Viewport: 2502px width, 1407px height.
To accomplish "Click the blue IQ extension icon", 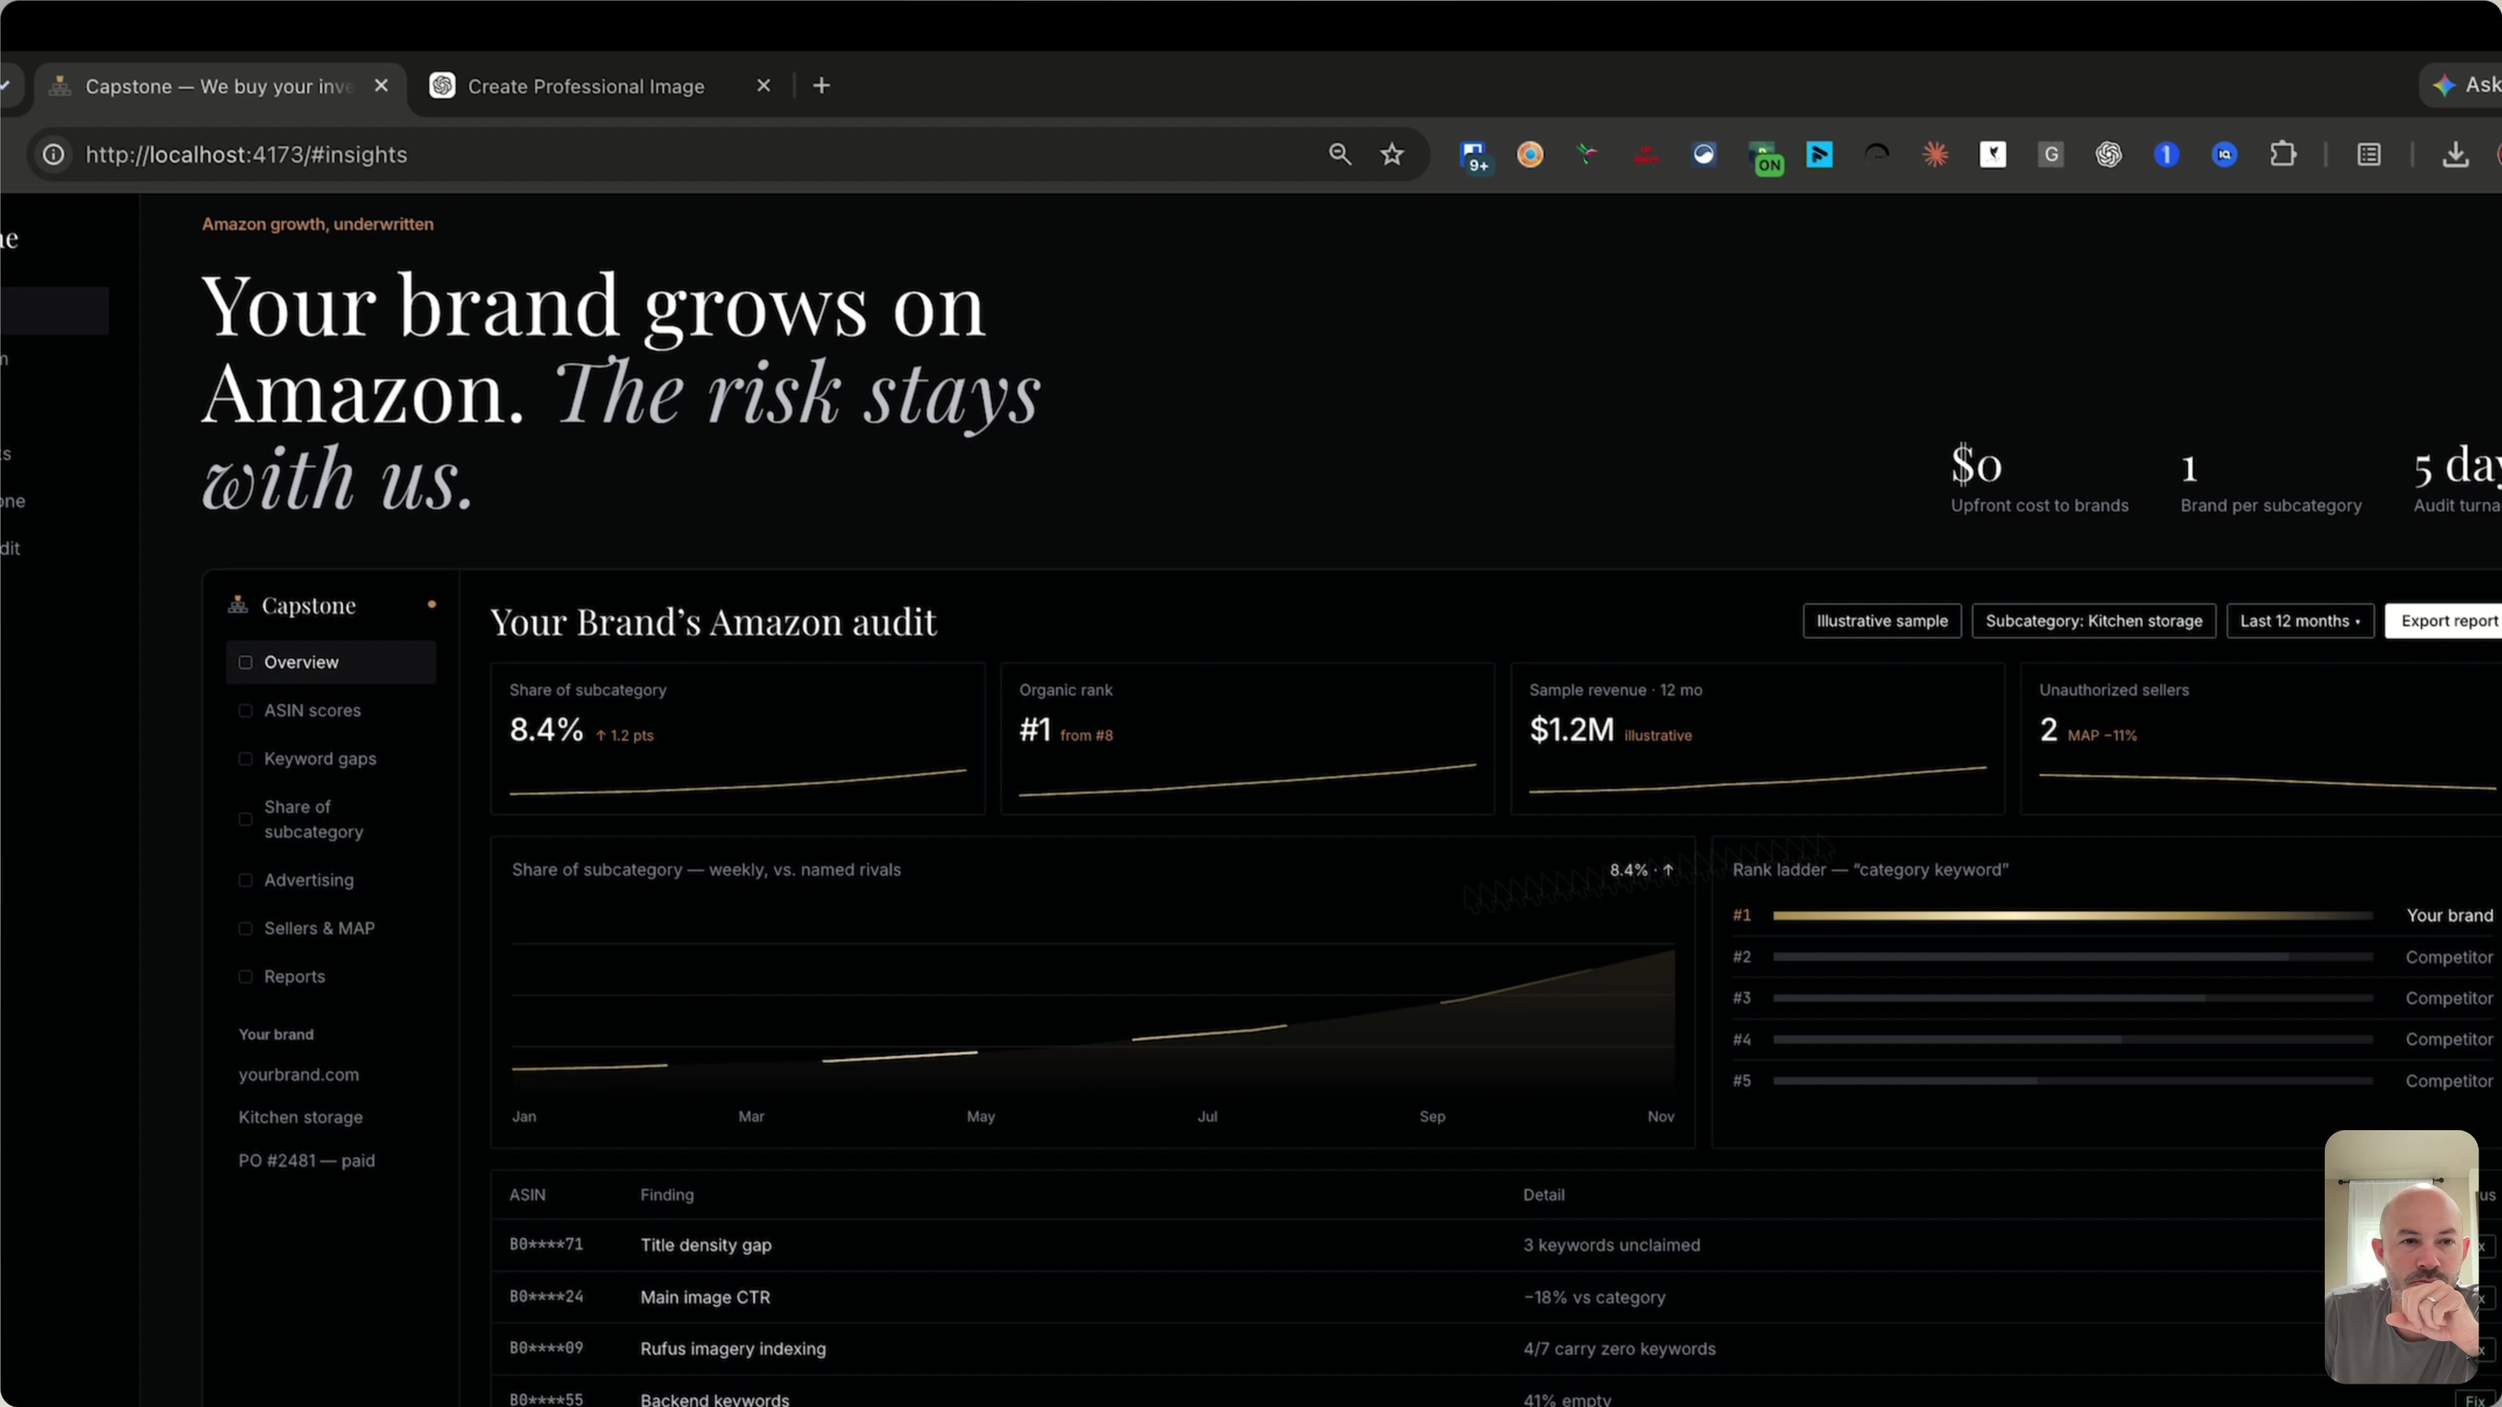I will pos(2225,154).
